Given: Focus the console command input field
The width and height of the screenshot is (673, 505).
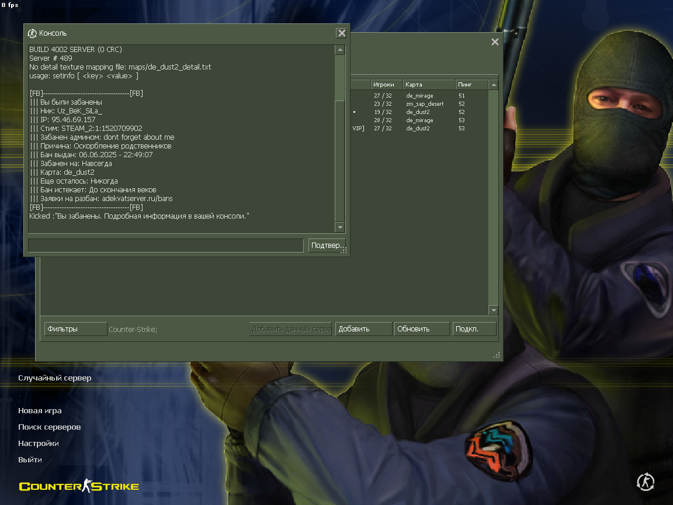Looking at the screenshot, I should coord(166,245).
